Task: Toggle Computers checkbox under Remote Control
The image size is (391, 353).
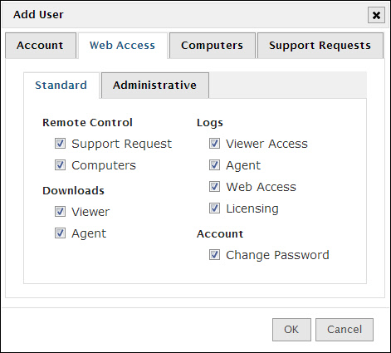Action: [x=60, y=165]
